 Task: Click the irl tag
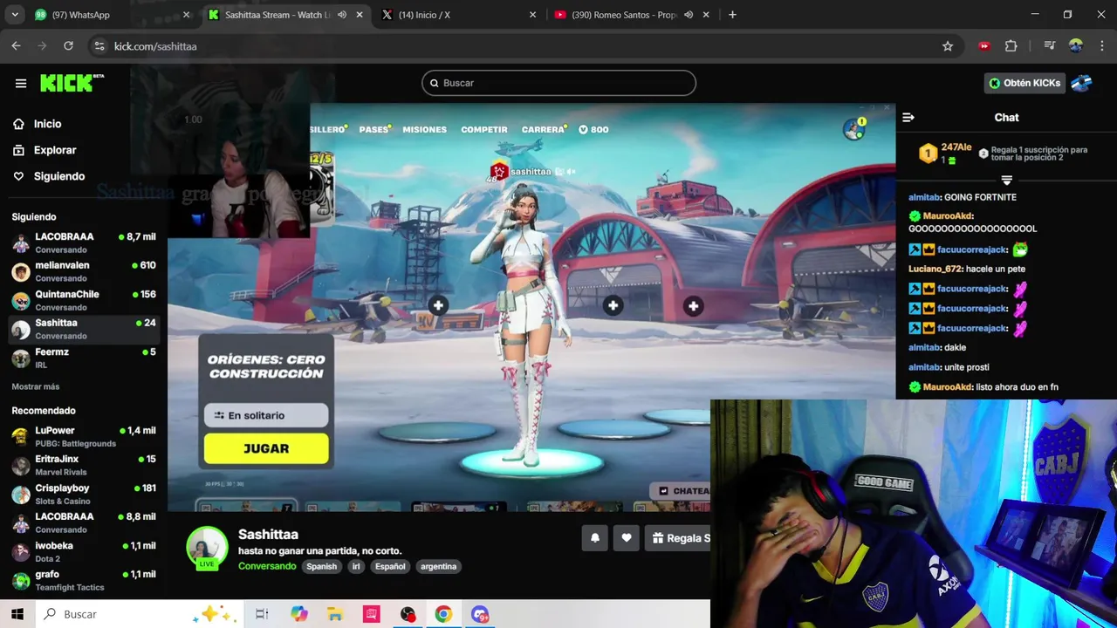356,566
